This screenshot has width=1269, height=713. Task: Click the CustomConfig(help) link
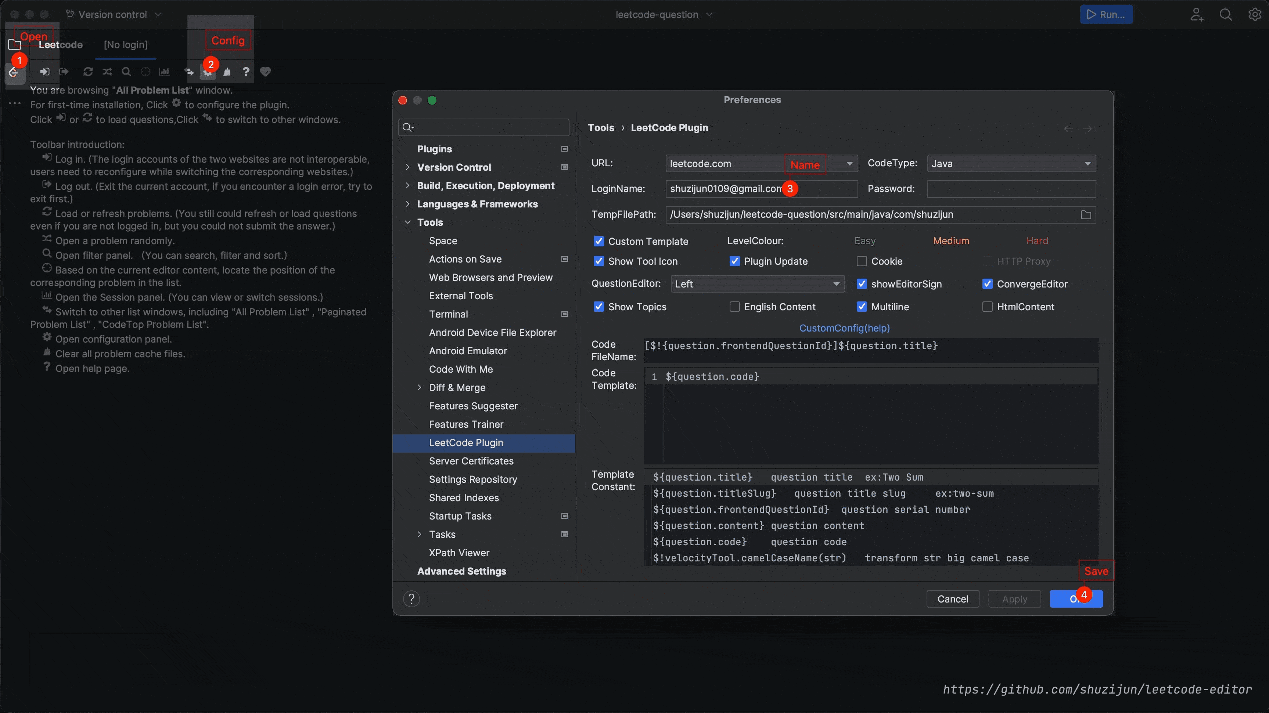click(x=844, y=328)
